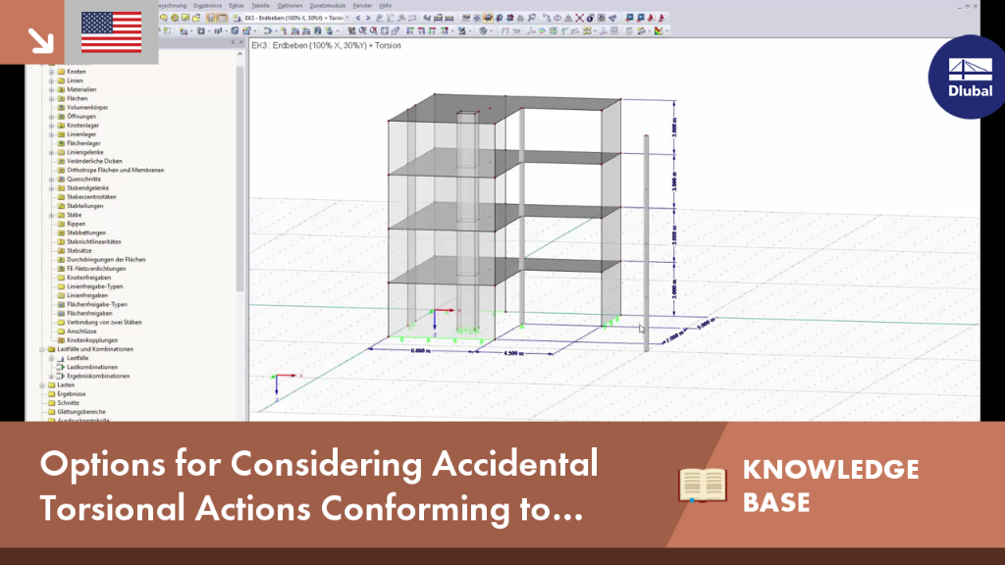Expand the Ergebniskombinationen tree node
Image resolution: width=1005 pixels, height=565 pixels.
[51, 376]
